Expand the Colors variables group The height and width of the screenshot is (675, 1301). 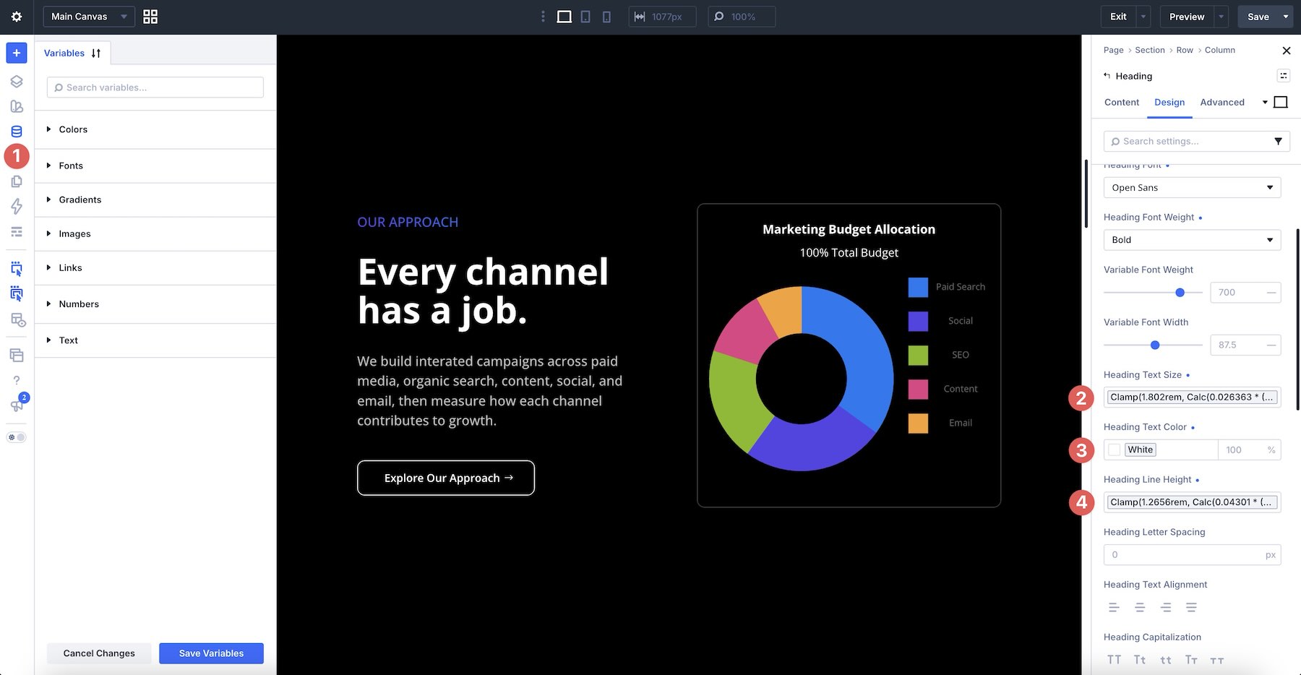pos(155,129)
